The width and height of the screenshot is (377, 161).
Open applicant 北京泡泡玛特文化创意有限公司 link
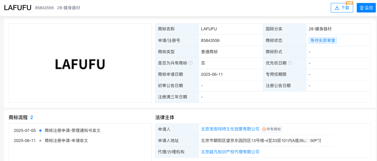[230, 129]
